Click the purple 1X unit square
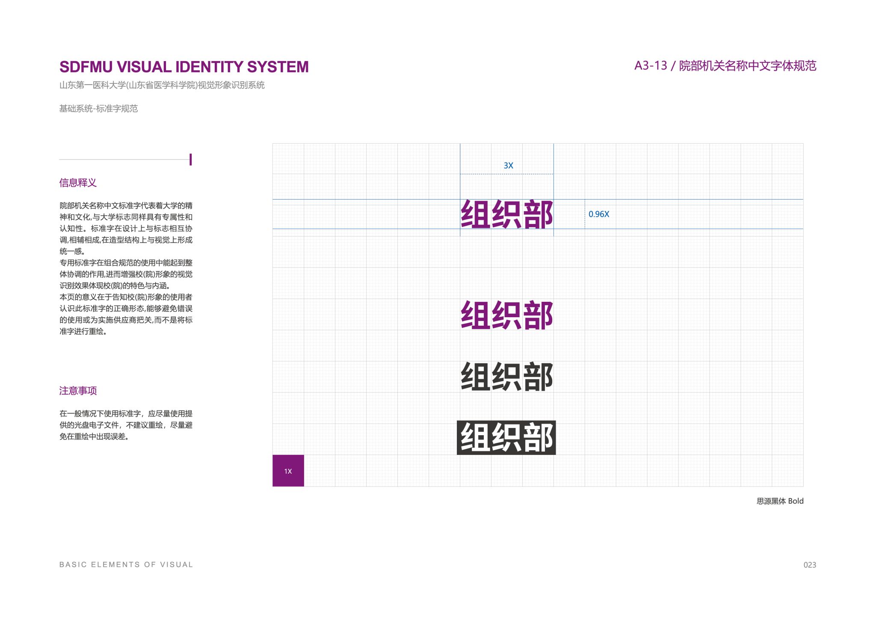Viewport: 876px width, 619px height. [288, 471]
